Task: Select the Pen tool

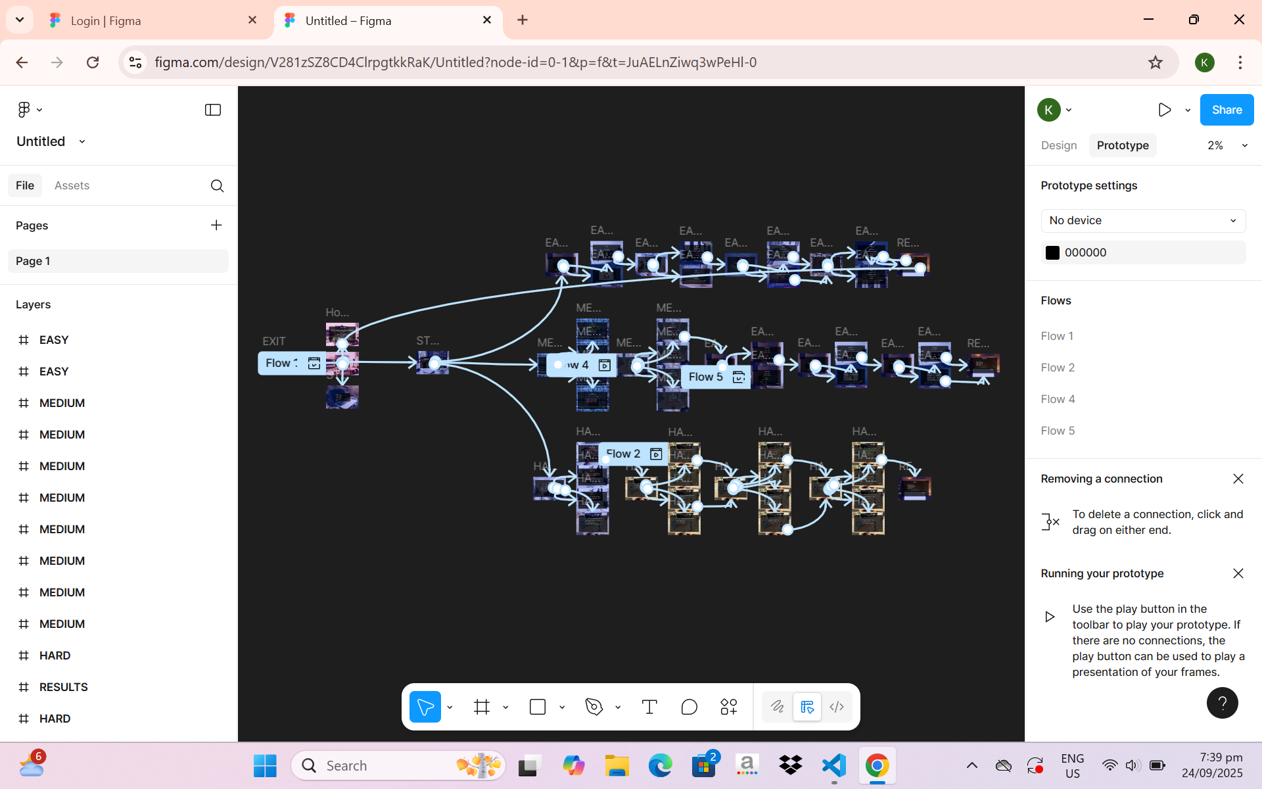Action: (594, 707)
